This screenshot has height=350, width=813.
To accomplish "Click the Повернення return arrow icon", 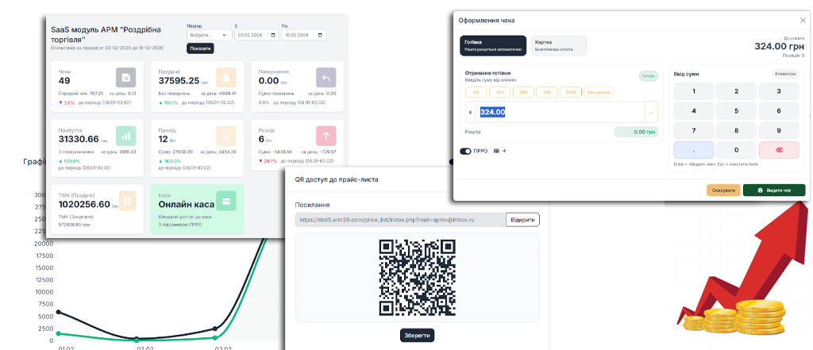I will click(x=326, y=77).
